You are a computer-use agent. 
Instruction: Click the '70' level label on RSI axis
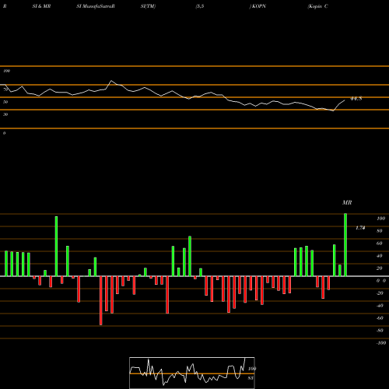click(x=5, y=89)
